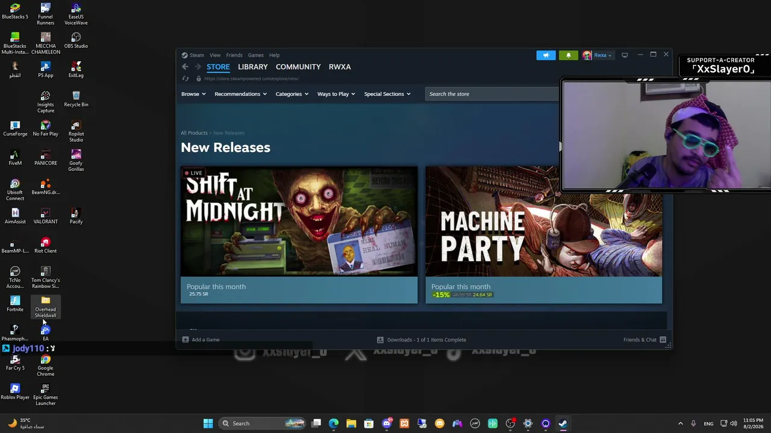Select the STORE tab
Image resolution: width=771 pixels, height=433 pixels.
tap(218, 67)
